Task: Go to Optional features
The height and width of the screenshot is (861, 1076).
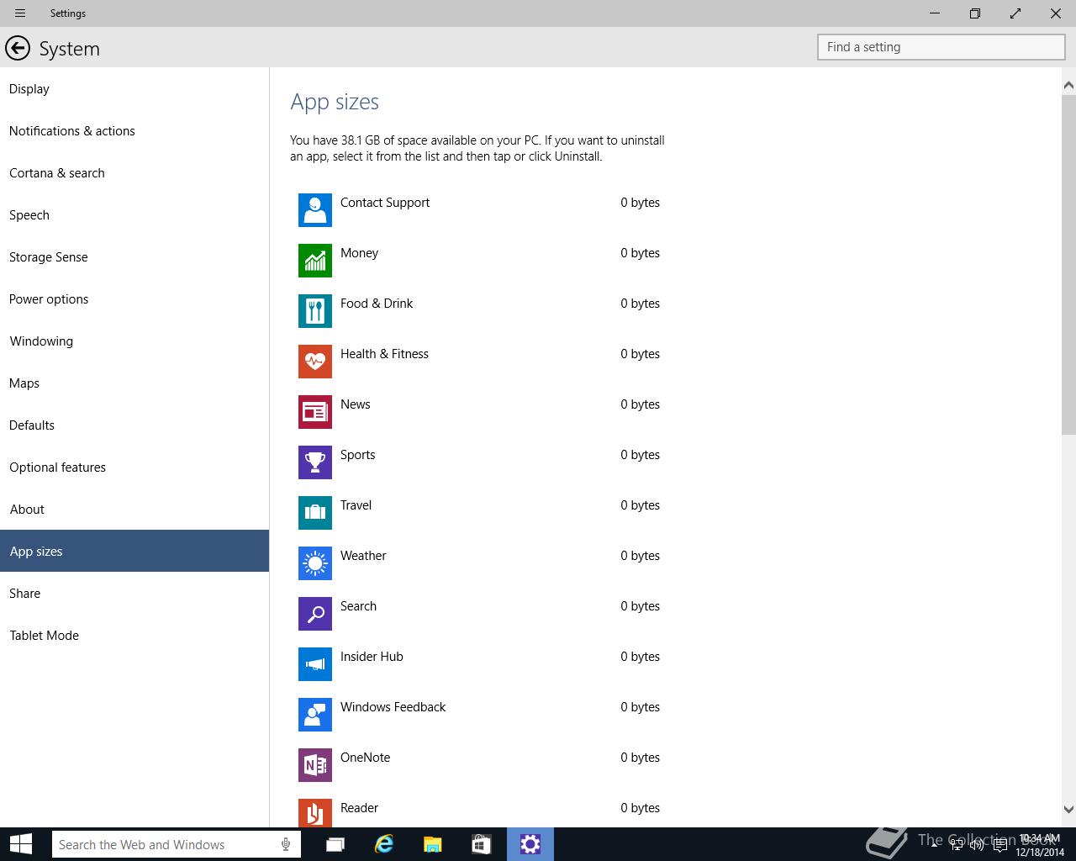Action: 134,467
